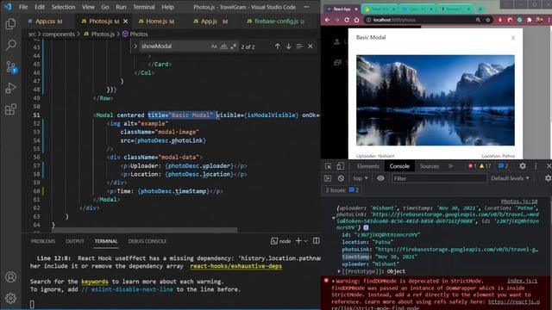
Task: Open the react-hooks/exhaustive-deps link
Action: 235,266
